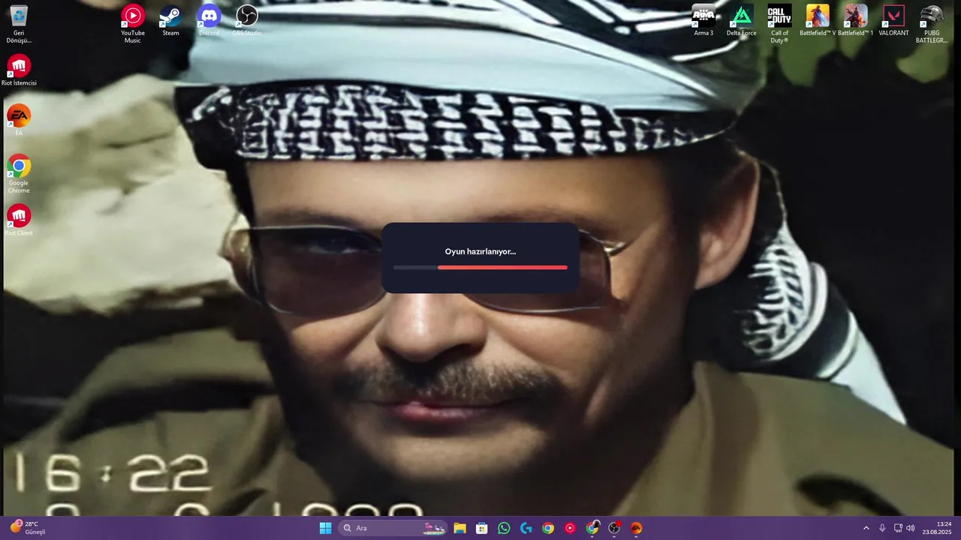The width and height of the screenshot is (961, 540).
Task: Open WhatsApp from the taskbar
Action: (504, 528)
